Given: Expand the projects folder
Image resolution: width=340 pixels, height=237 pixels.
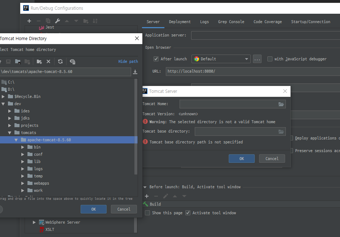Looking at the screenshot, I should pyautogui.click(x=10, y=126).
